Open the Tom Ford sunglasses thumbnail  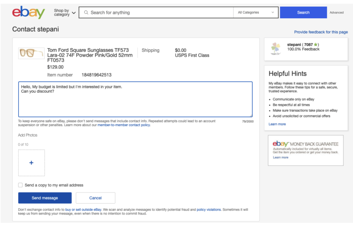pyautogui.click(x=31, y=53)
